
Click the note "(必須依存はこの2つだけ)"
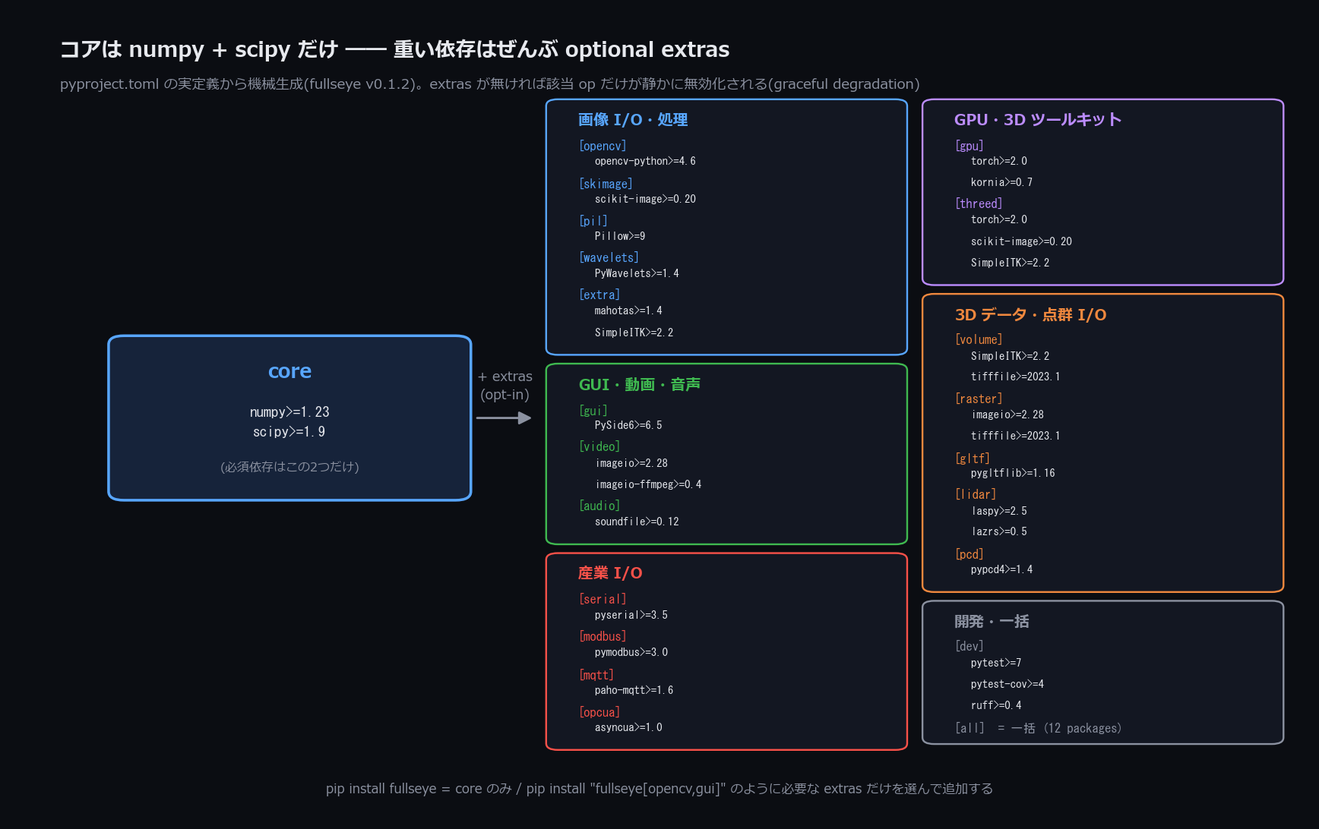coord(289,467)
